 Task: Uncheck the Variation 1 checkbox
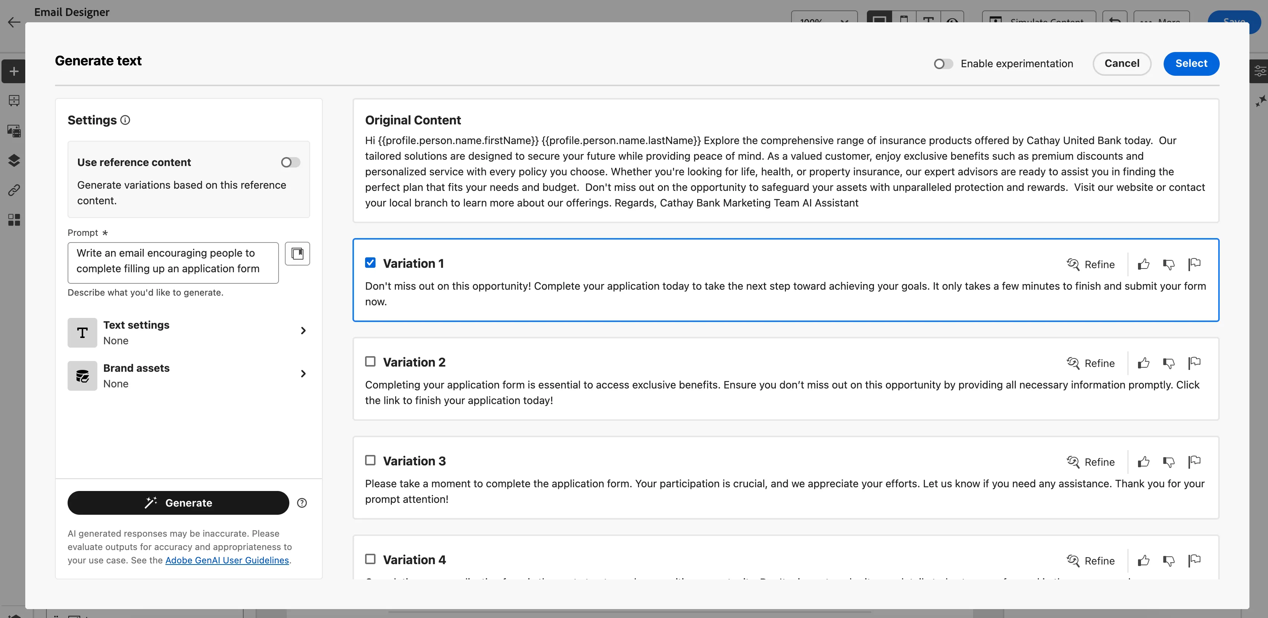click(370, 263)
